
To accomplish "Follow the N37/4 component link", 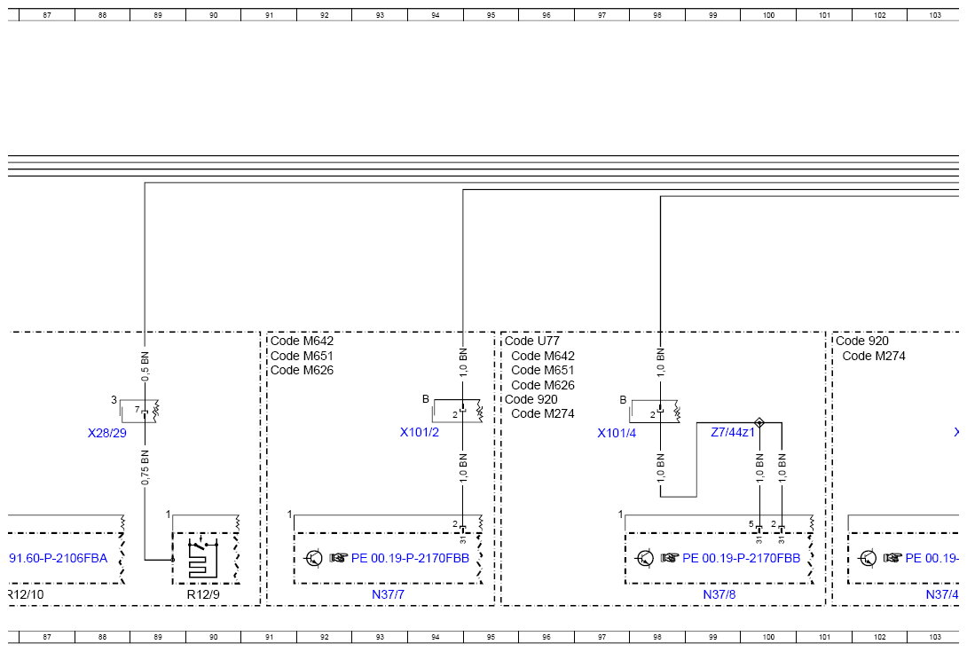I will point(942,594).
